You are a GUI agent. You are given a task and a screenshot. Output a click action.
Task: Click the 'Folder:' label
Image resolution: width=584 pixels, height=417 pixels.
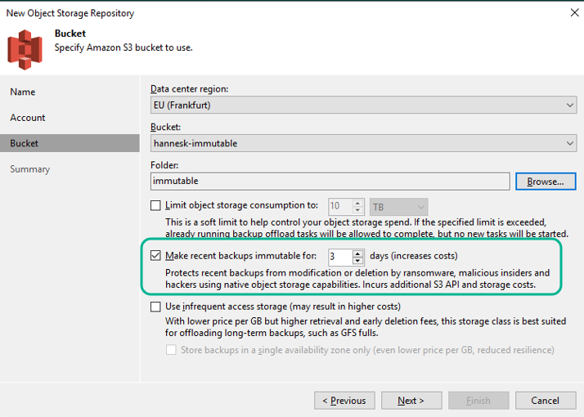pos(164,165)
